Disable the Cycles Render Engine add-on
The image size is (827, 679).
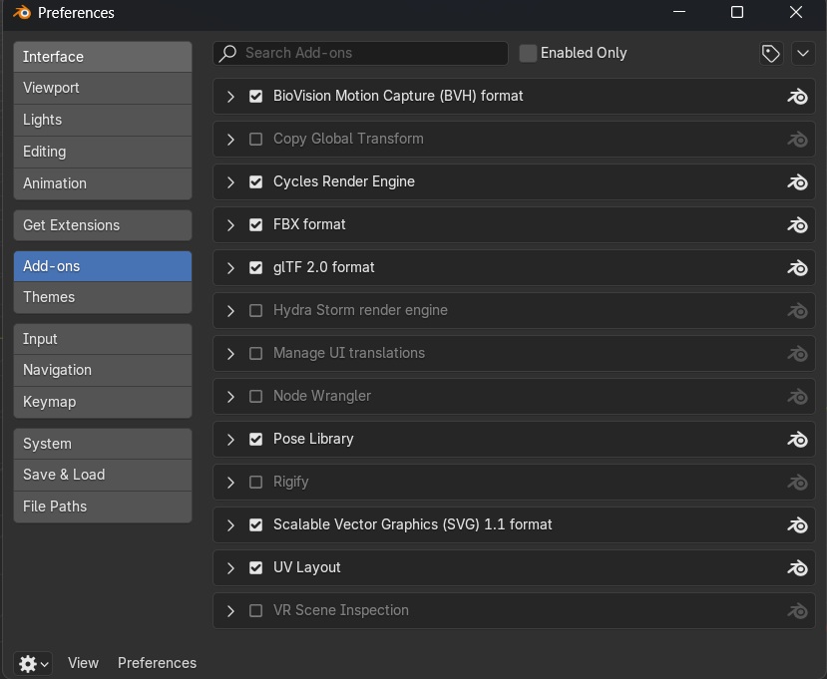coord(255,181)
